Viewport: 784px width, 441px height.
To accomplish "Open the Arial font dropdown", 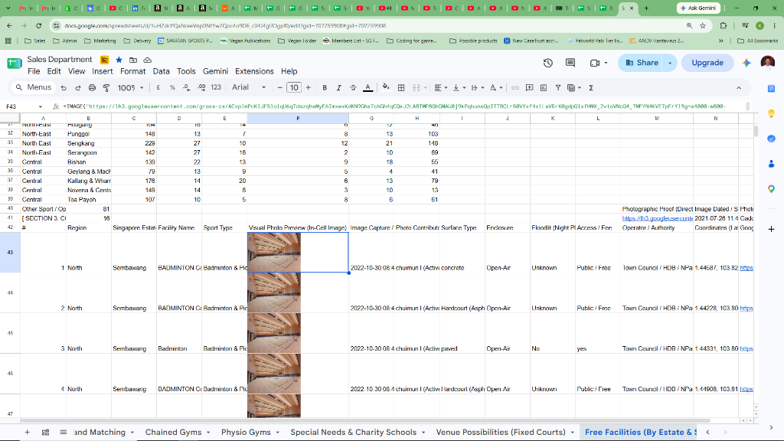I will tap(249, 87).
